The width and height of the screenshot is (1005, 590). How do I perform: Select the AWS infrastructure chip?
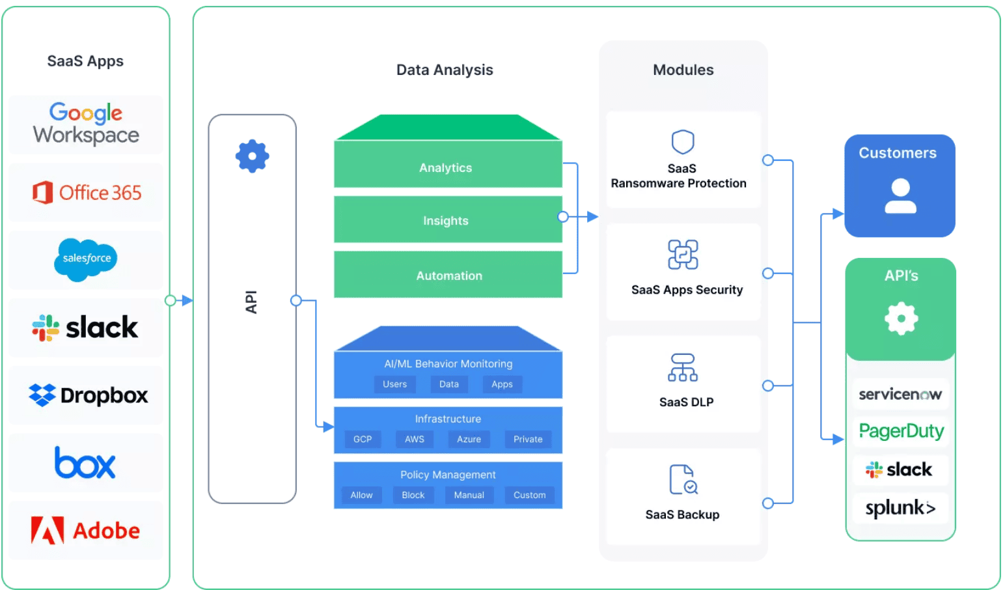(415, 440)
